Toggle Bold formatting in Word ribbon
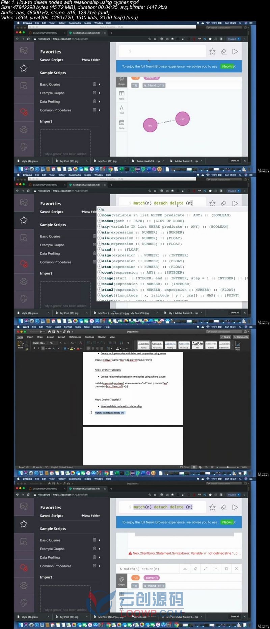270x629 pixels. pos(34,348)
